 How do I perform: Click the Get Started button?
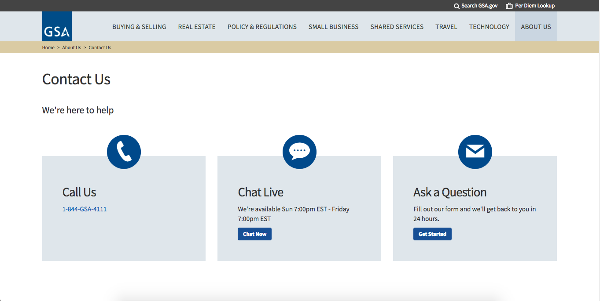tap(432, 234)
